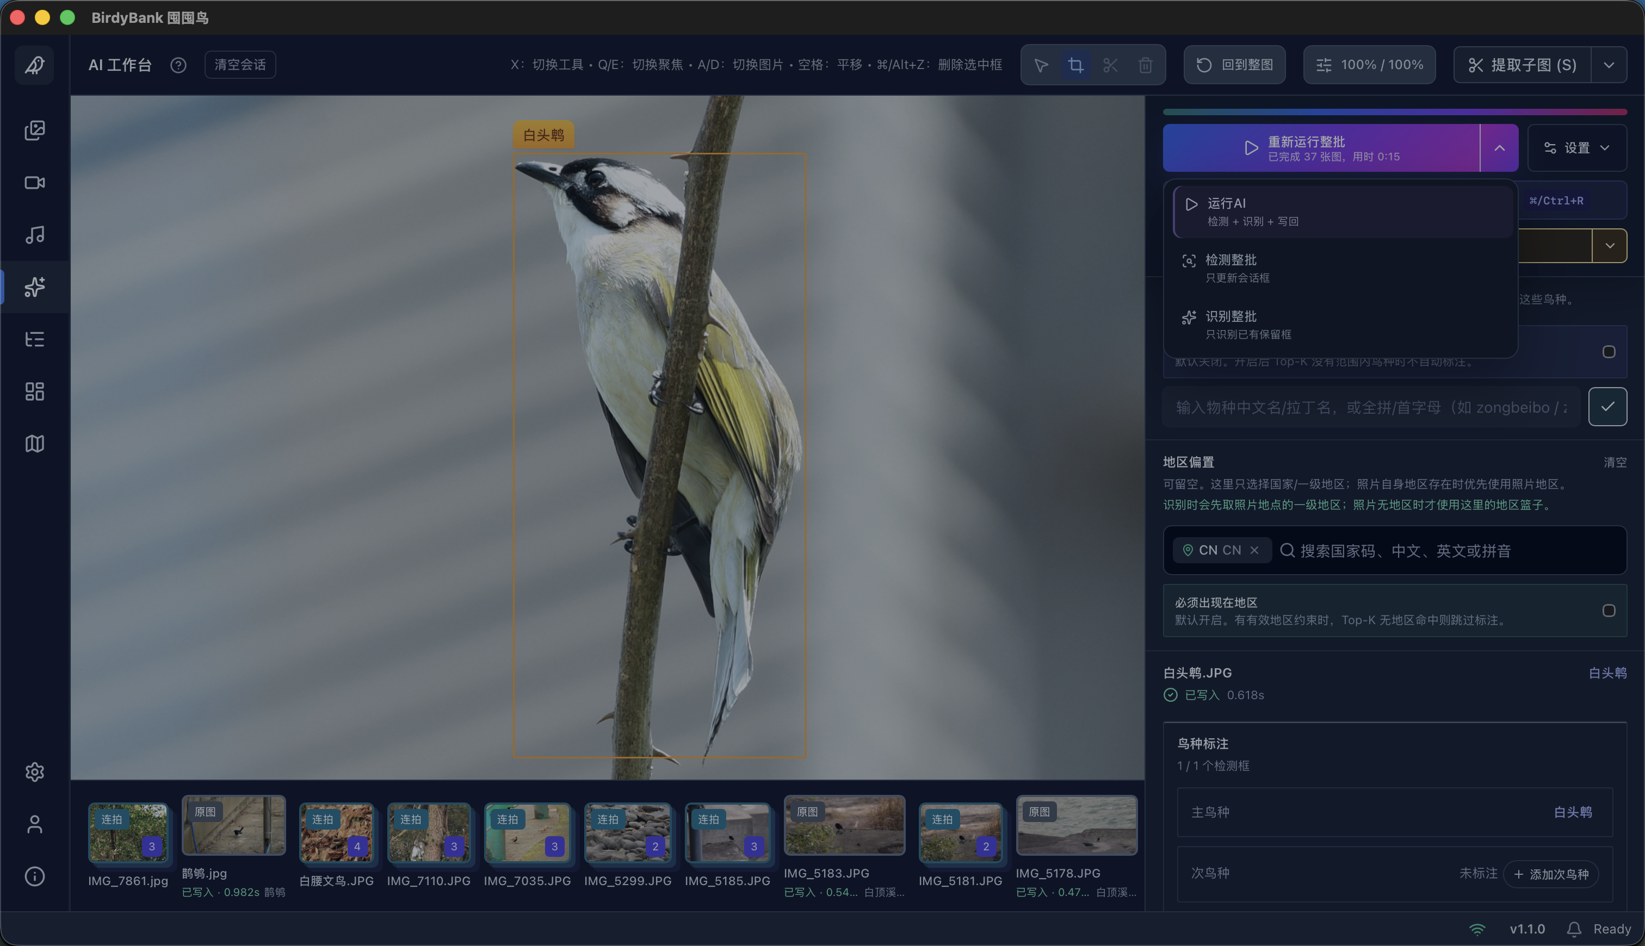Click the BirdyBank feather logo icon
The height and width of the screenshot is (946, 1645).
click(34, 64)
